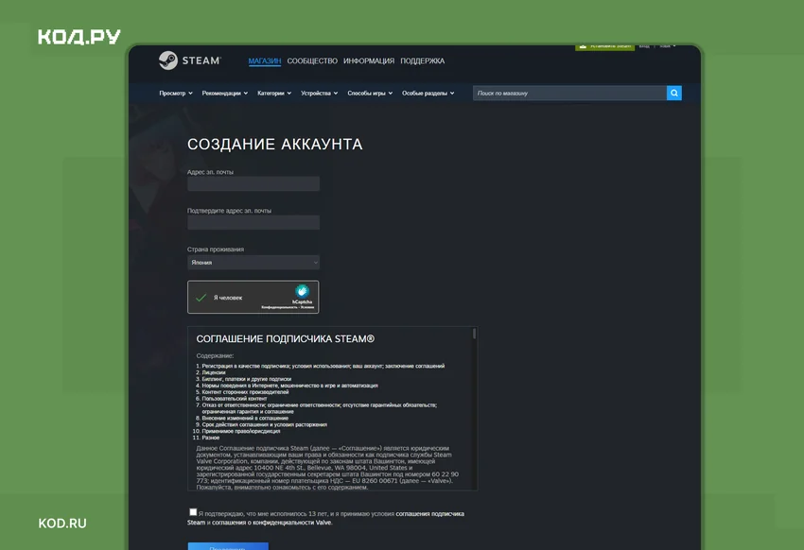Click the green checkmark next to 'Я человек'
This screenshot has width=804, height=550.
pos(201,297)
